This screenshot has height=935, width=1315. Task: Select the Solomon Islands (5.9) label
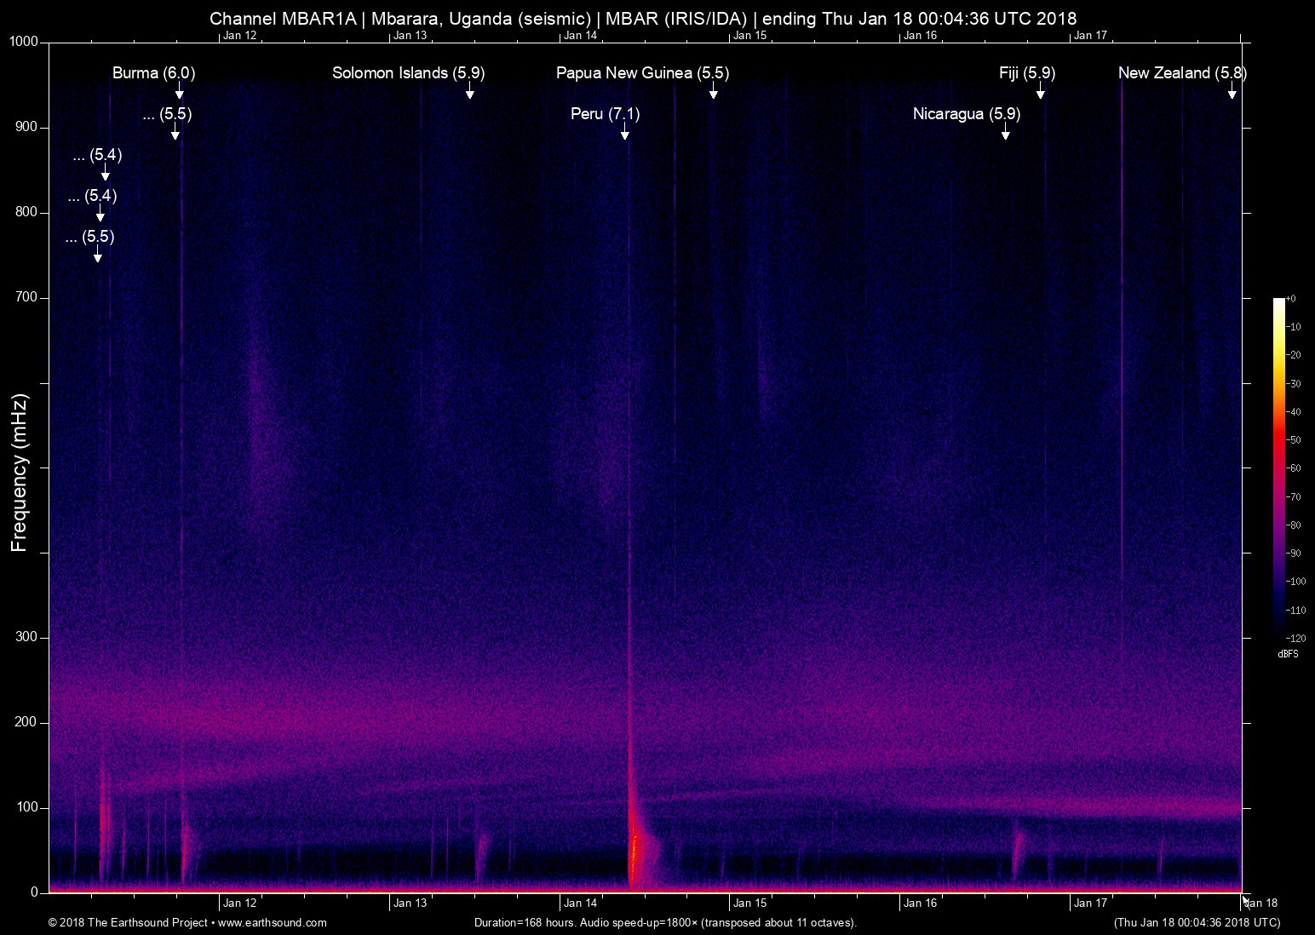408,73
